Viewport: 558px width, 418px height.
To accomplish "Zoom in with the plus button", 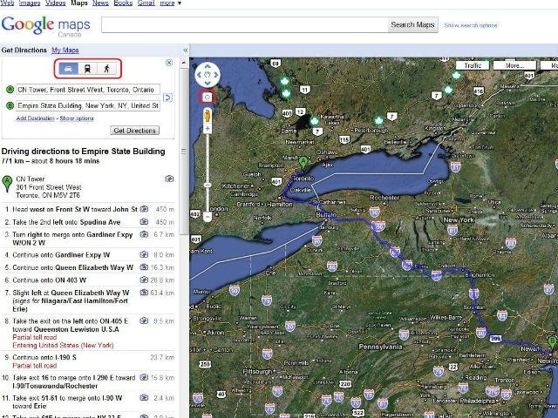I will [x=208, y=128].
